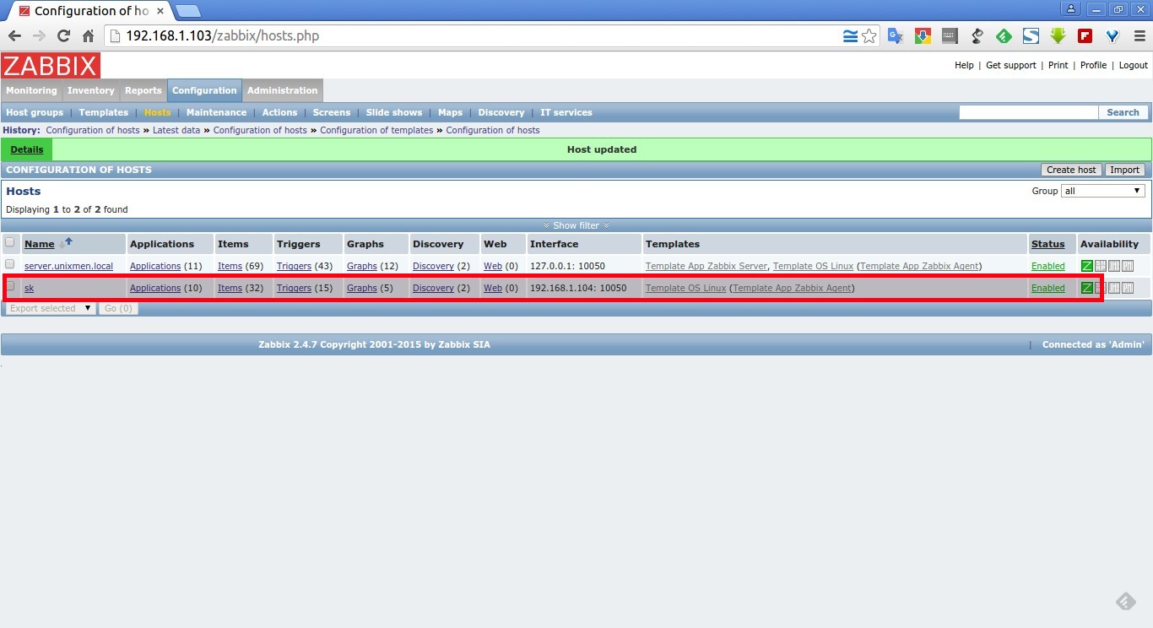Open the Group dropdown set to all
This screenshot has width=1153, height=628.
1103,191
